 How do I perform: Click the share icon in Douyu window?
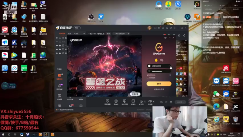point(184,35)
